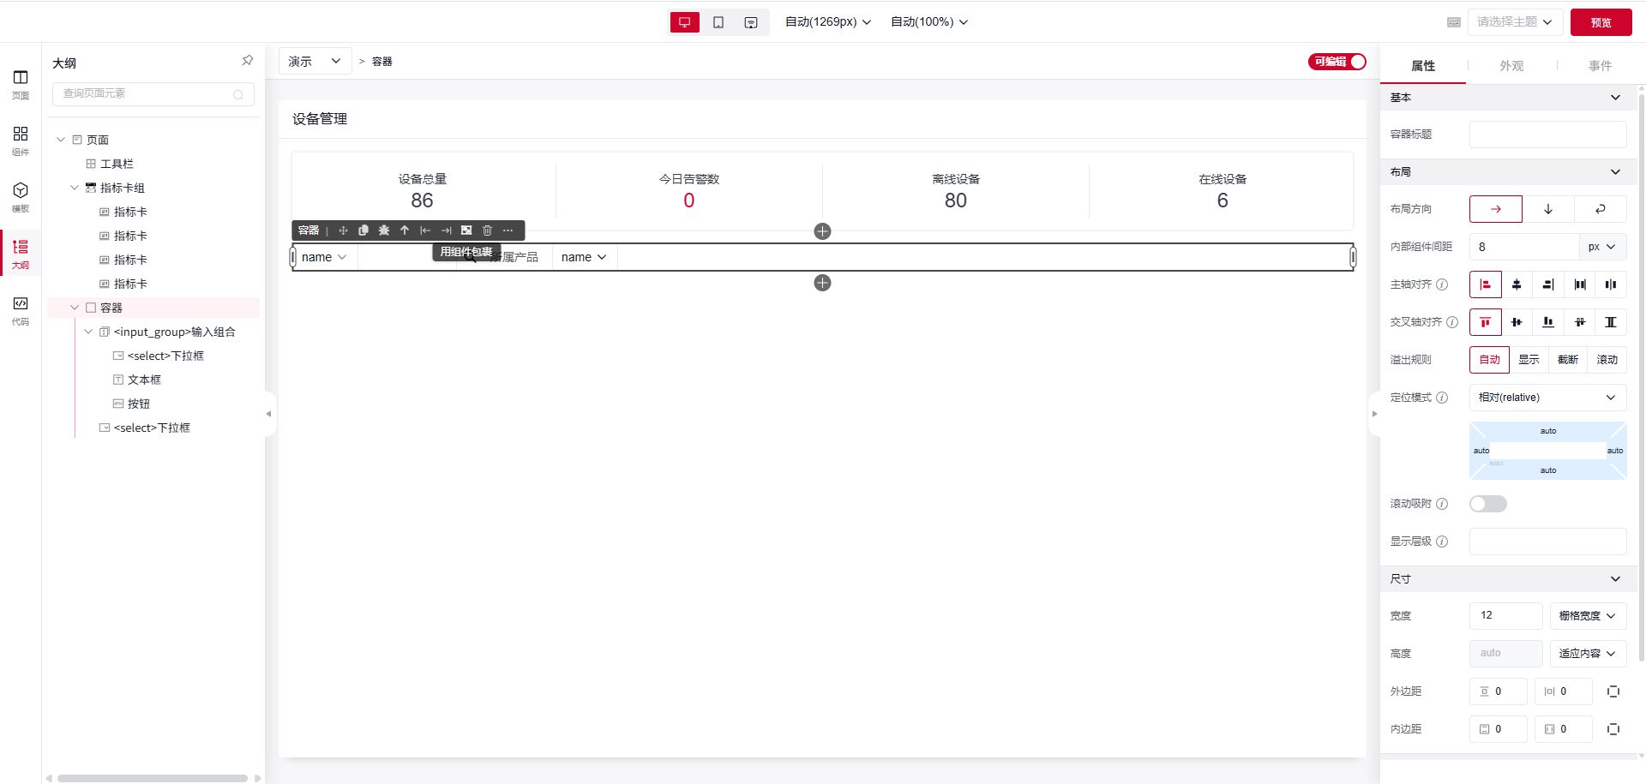Pin the 大纲 outline panel
Screen dimensions: 1646x784
point(247,61)
